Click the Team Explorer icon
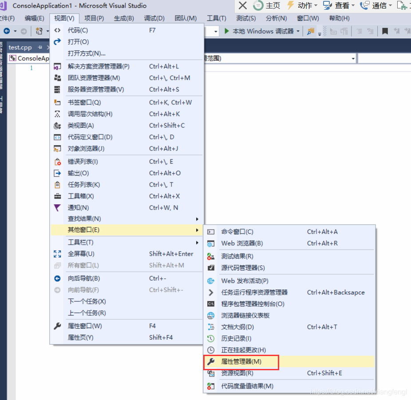This screenshot has height=400, width=411. coord(57,78)
